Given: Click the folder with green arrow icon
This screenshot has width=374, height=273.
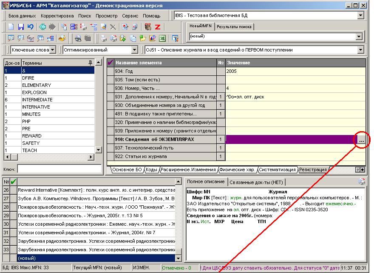Looking at the screenshot, I should click(x=143, y=38).
